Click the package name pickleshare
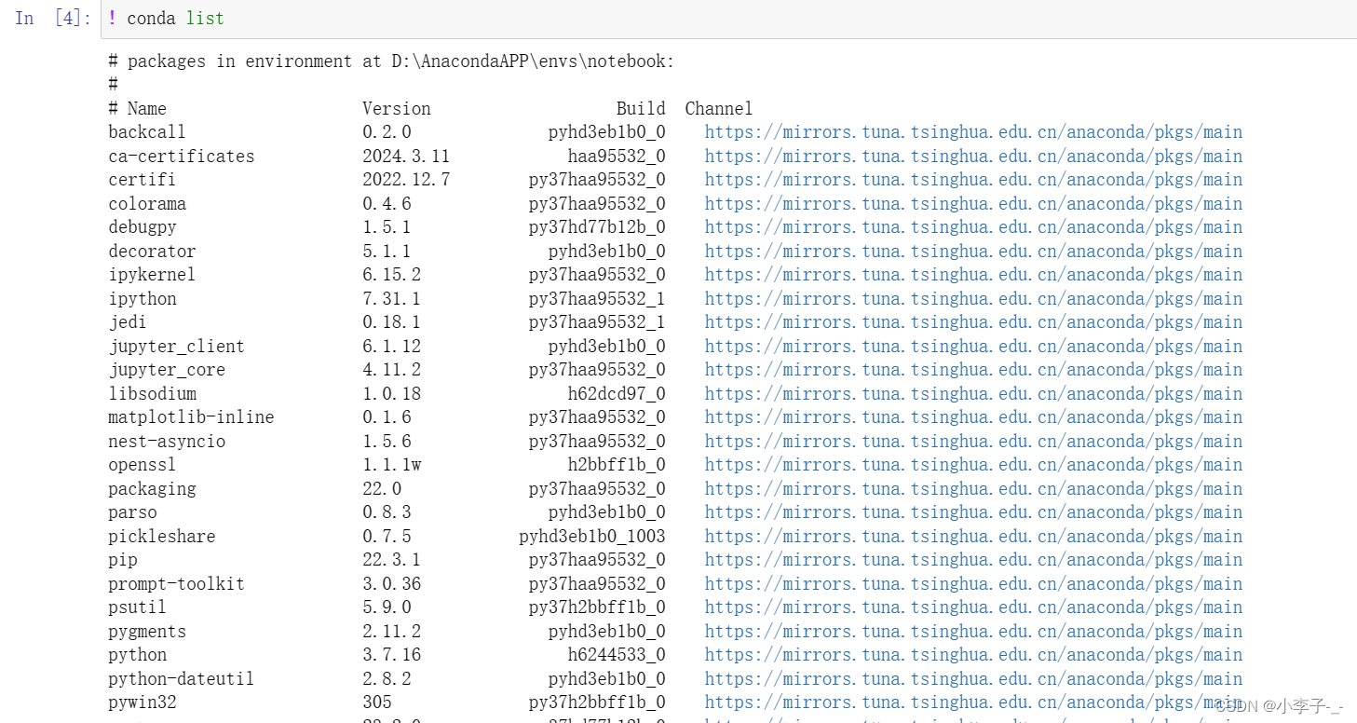The image size is (1357, 723). click(161, 537)
